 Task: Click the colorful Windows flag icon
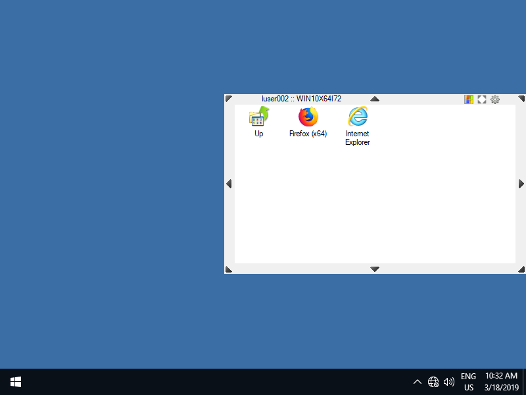(x=469, y=99)
